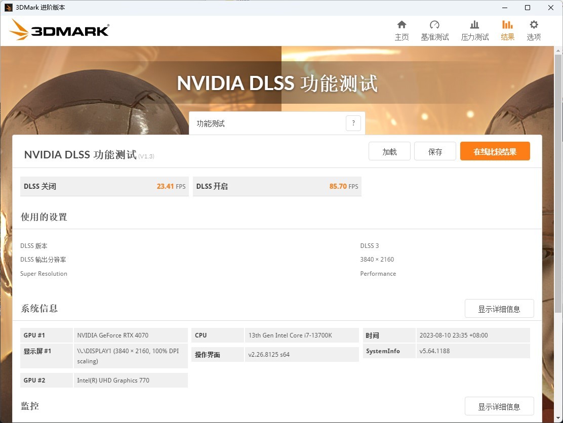The height and width of the screenshot is (423, 563).
Task: Click the 13th Gen Intel Core i7-13700K text
Action: tap(290, 335)
